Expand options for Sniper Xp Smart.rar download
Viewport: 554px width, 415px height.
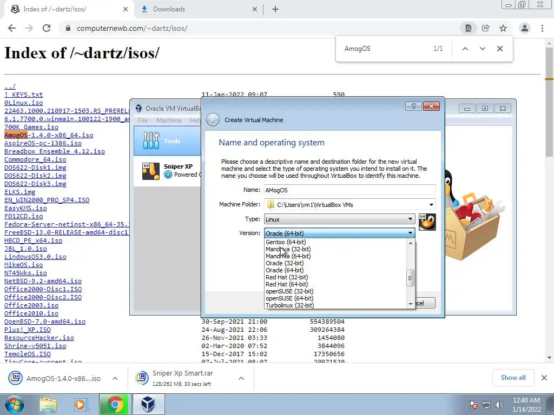[241, 378]
